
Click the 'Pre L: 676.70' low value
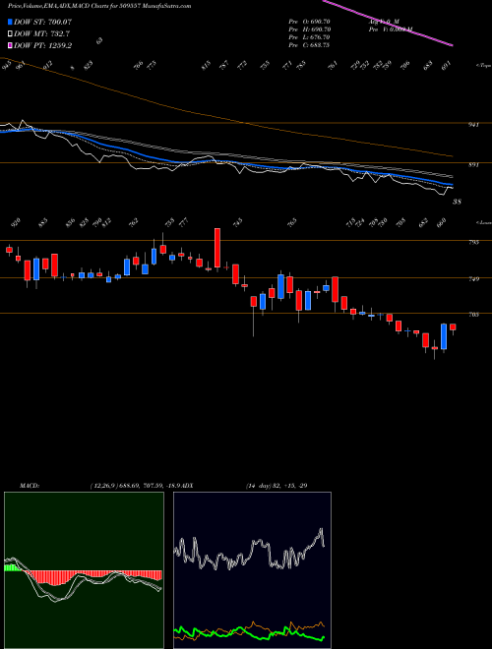click(309, 37)
